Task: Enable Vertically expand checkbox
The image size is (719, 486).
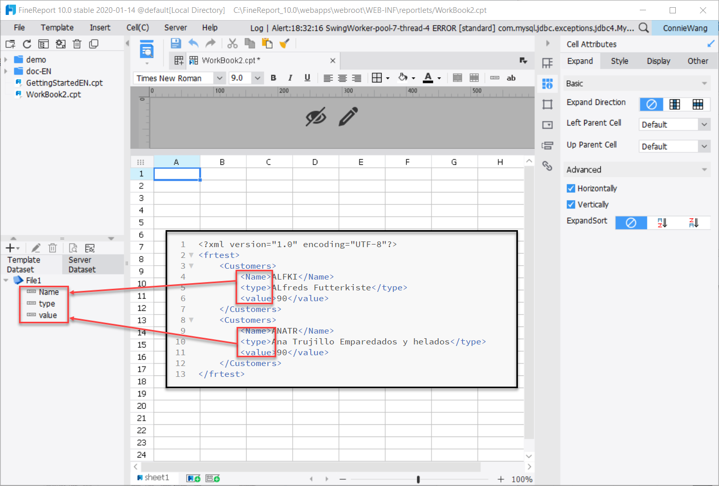Action: pyautogui.click(x=570, y=204)
